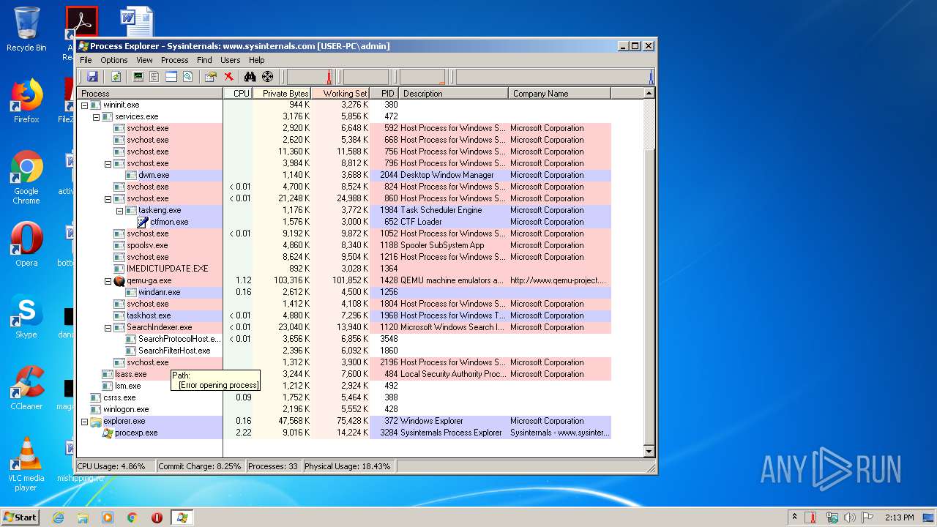Click the Opera taskbar icon
The height and width of the screenshot is (527, 937).
[157, 517]
